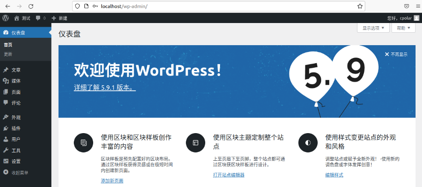Click the 评论 comment icon in sidebar
This screenshot has height=187, width=422.
tap(6, 103)
